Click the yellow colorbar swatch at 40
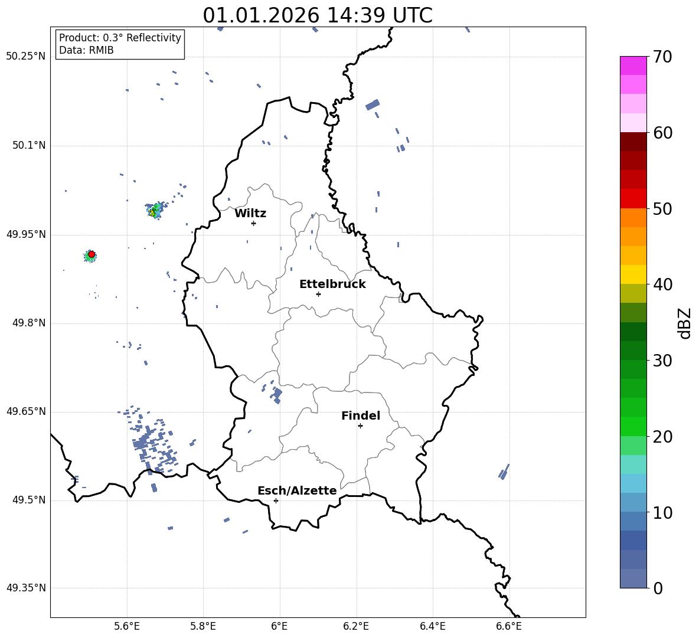699x638 pixels. pyautogui.click(x=633, y=274)
